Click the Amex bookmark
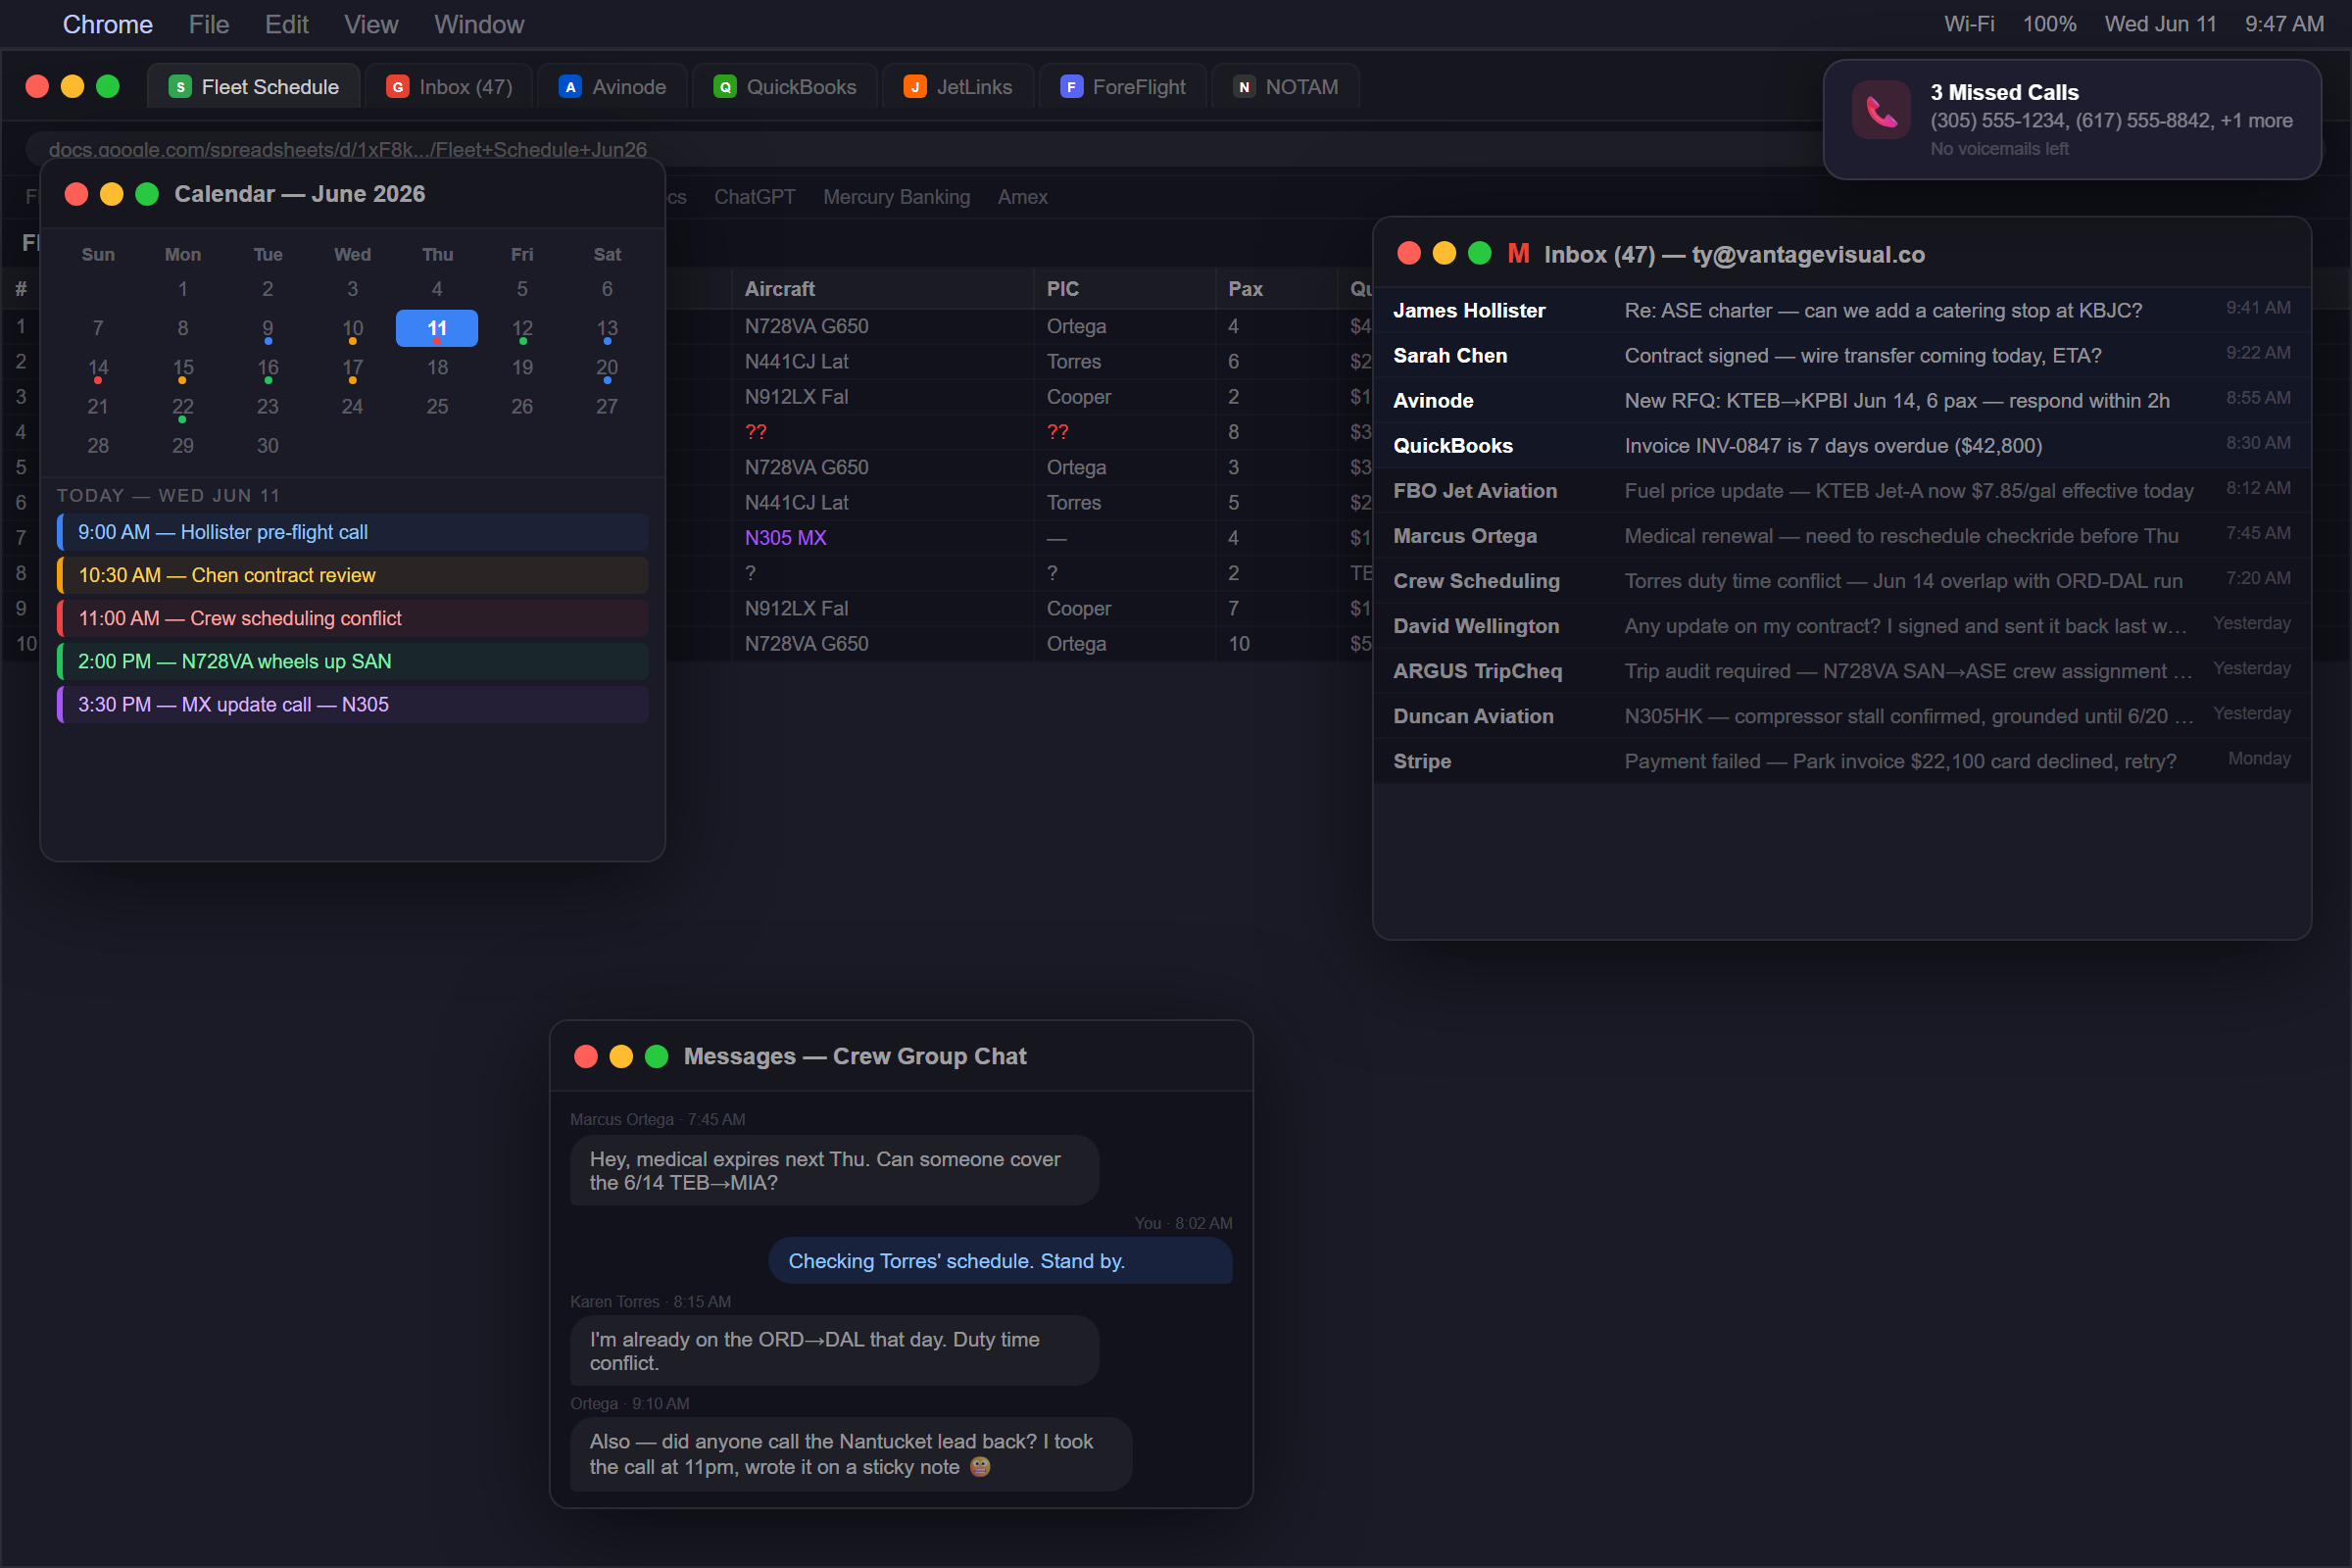This screenshot has width=2352, height=1568. 1022,197
